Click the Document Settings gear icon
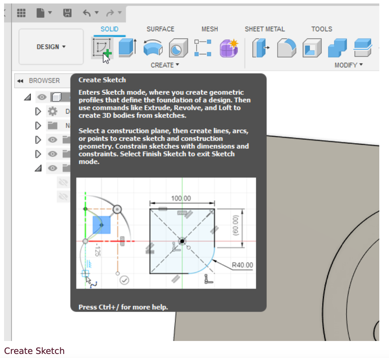Viewport: 389px width, 358px height. tap(52, 111)
